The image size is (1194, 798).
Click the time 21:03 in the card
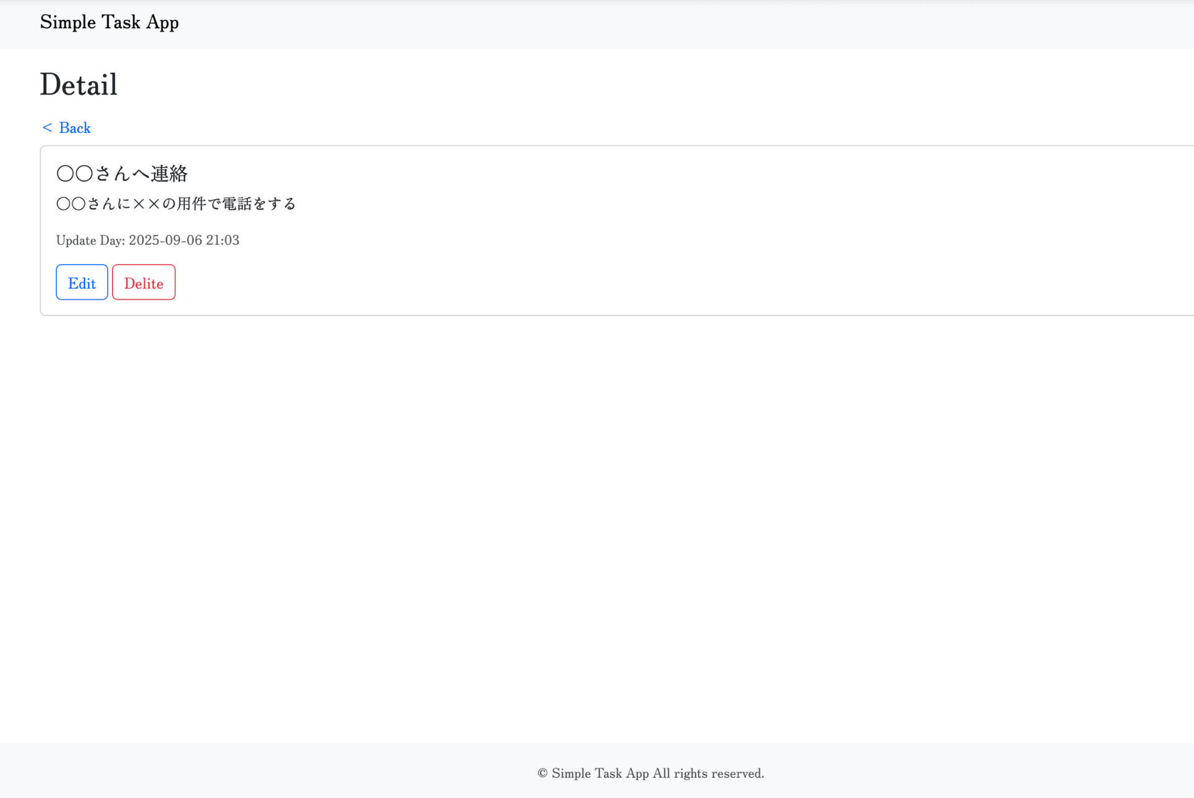[x=222, y=240]
